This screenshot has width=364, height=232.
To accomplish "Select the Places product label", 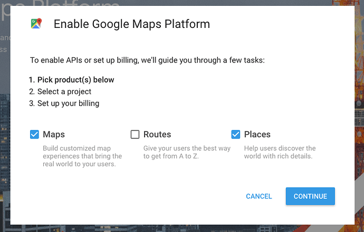I will coord(257,134).
